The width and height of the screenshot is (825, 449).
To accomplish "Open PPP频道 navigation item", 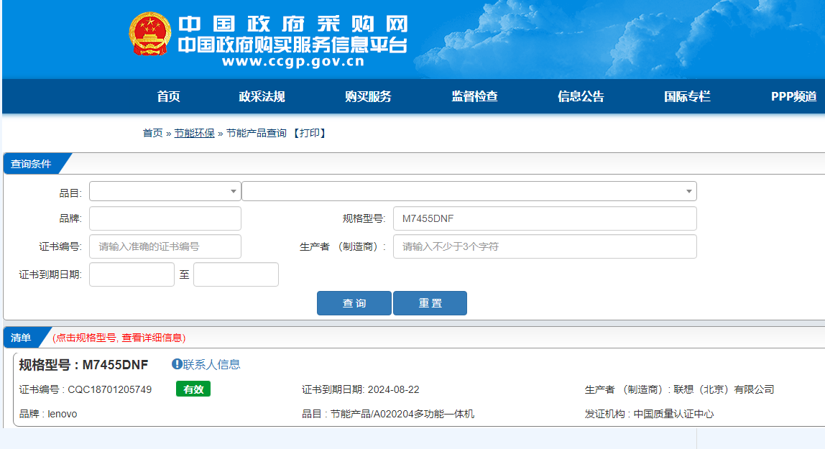I will click(793, 96).
